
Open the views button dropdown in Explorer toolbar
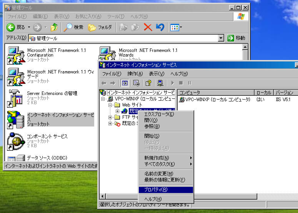click(181, 27)
